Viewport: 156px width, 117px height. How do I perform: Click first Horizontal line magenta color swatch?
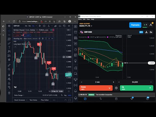click(88, 37)
